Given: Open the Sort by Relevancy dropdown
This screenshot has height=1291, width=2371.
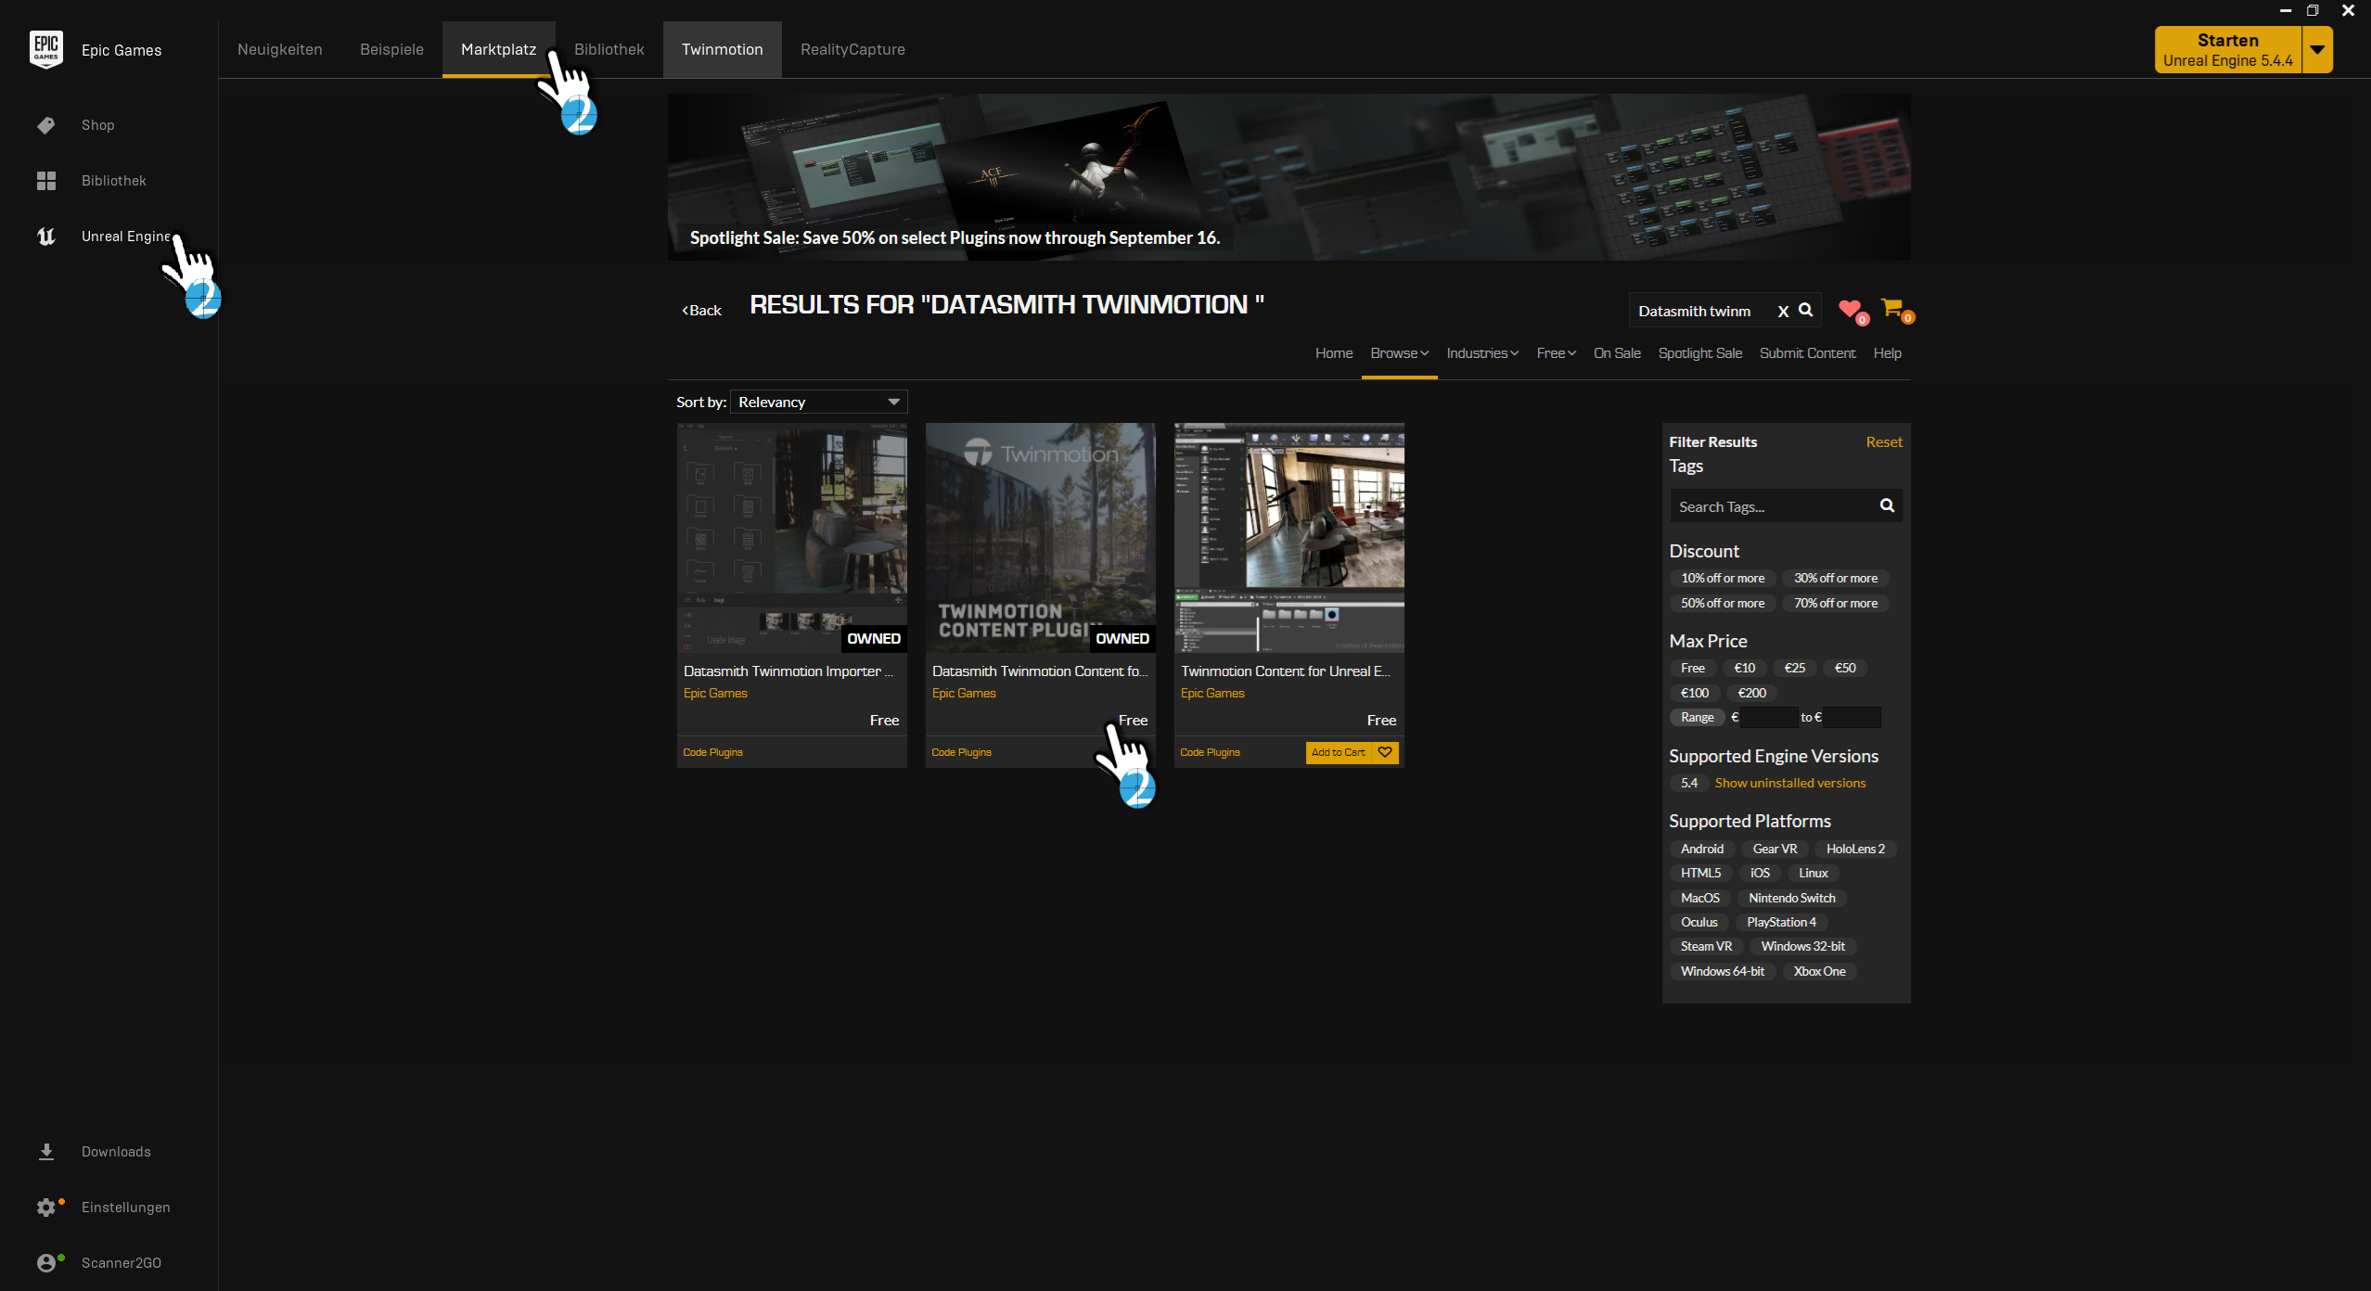Looking at the screenshot, I should click(x=818, y=402).
